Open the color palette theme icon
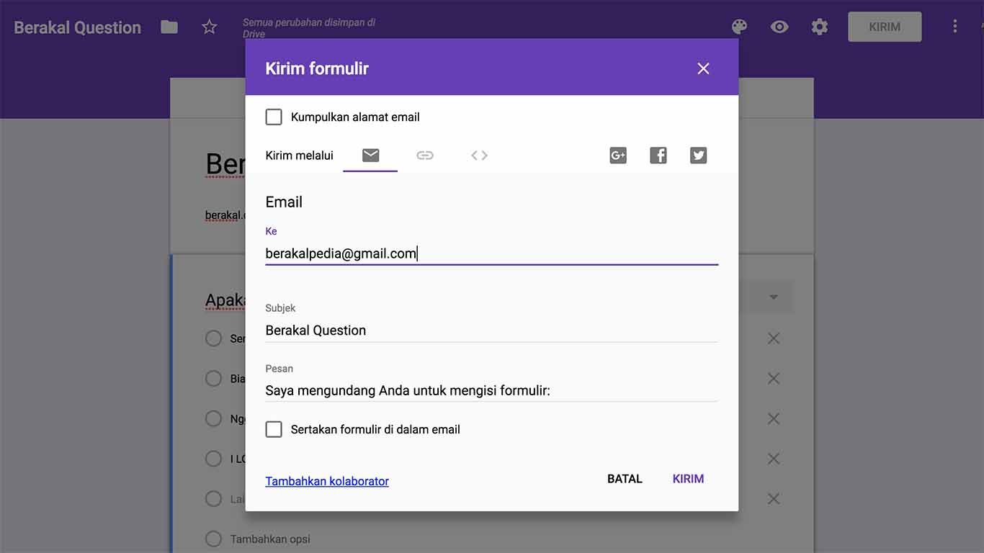Image resolution: width=984 pixels, height=553 pixels. click(x=739, y=27)
